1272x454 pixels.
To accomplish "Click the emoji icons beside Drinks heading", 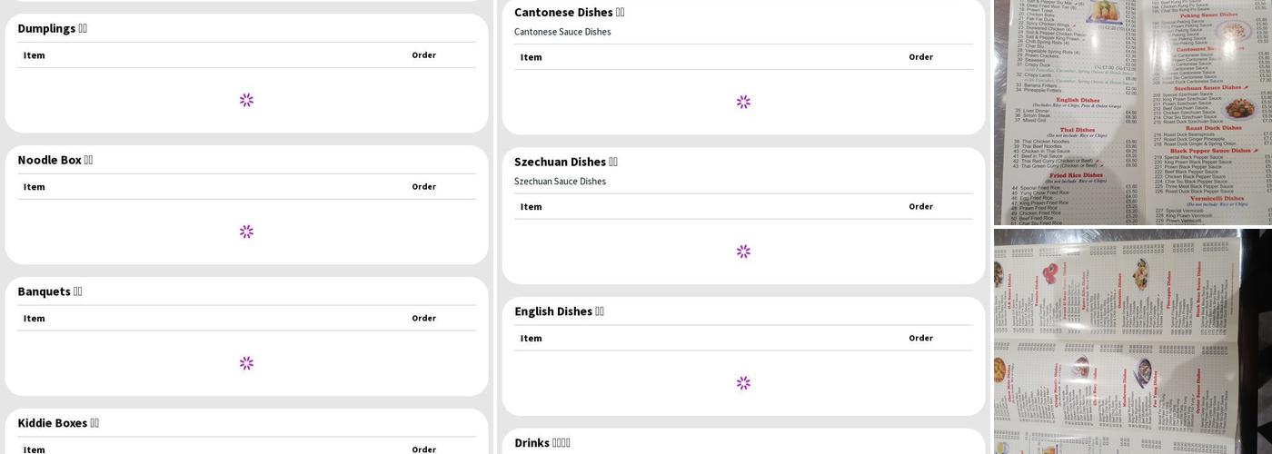I will click(x=561, y=443).
